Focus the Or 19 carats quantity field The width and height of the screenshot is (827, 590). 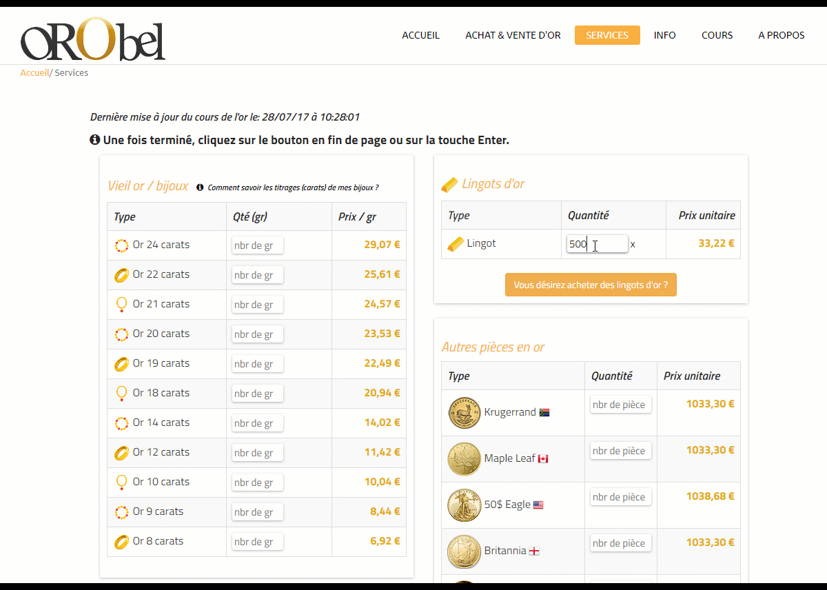257,364
